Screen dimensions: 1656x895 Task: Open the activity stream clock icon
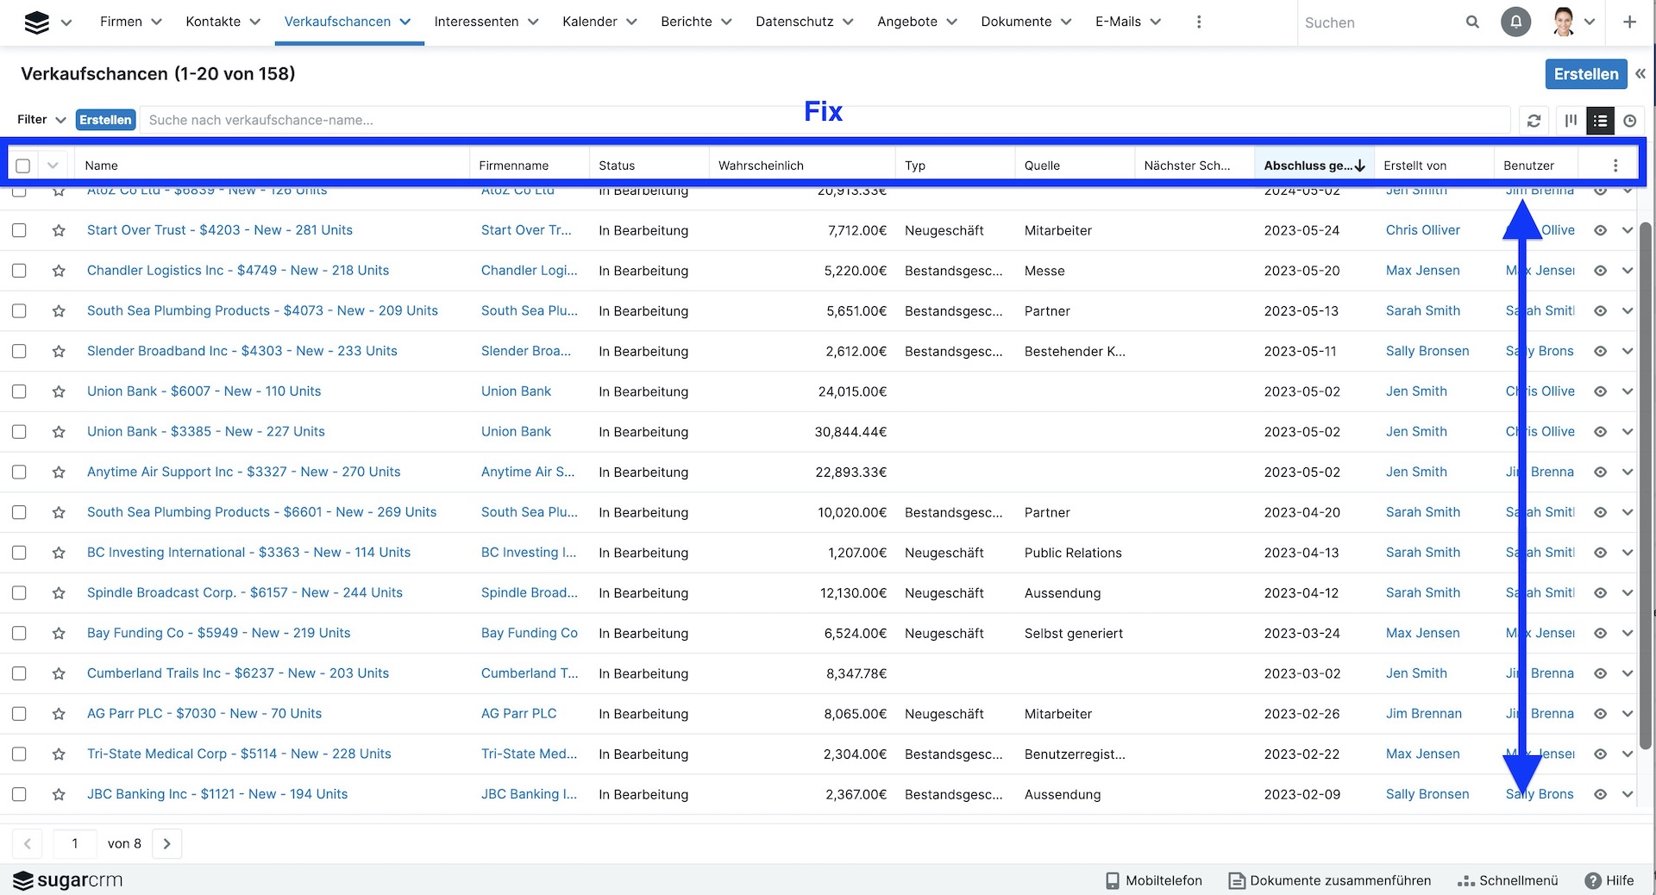[1629, 121]
